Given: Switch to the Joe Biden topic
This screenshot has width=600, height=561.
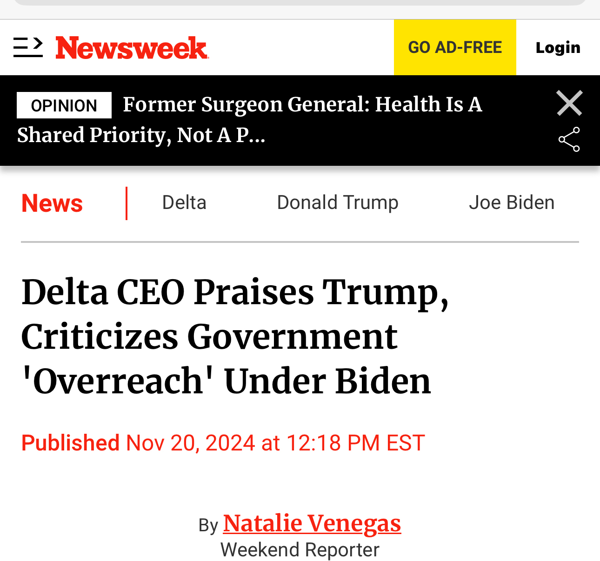Looking at the screenshot, I should (x=512, y=203).
